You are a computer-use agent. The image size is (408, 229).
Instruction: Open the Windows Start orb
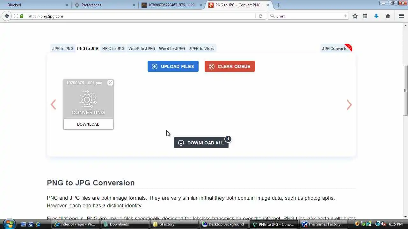9,224
